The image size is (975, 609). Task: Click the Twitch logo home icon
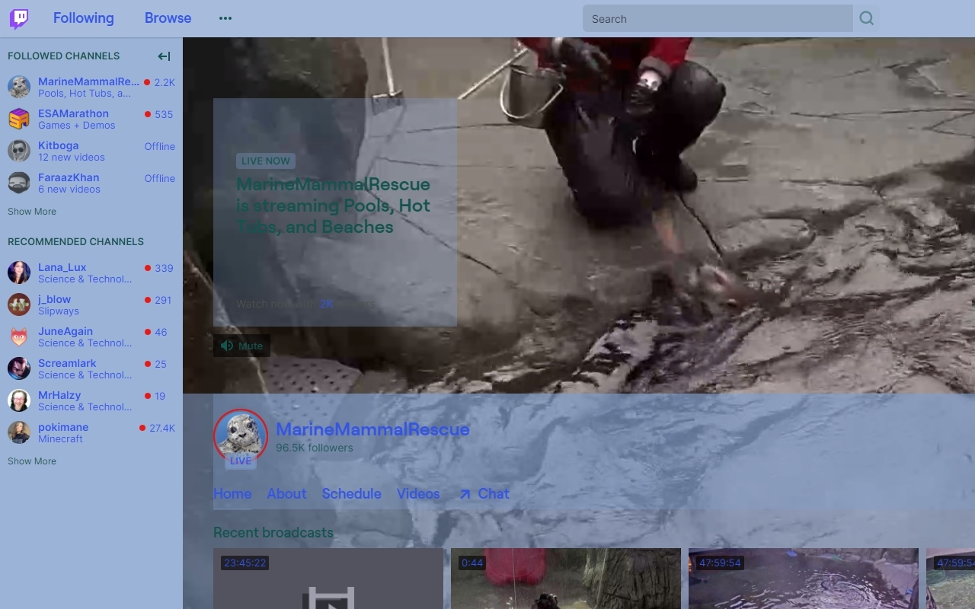[x=19, y=18]
